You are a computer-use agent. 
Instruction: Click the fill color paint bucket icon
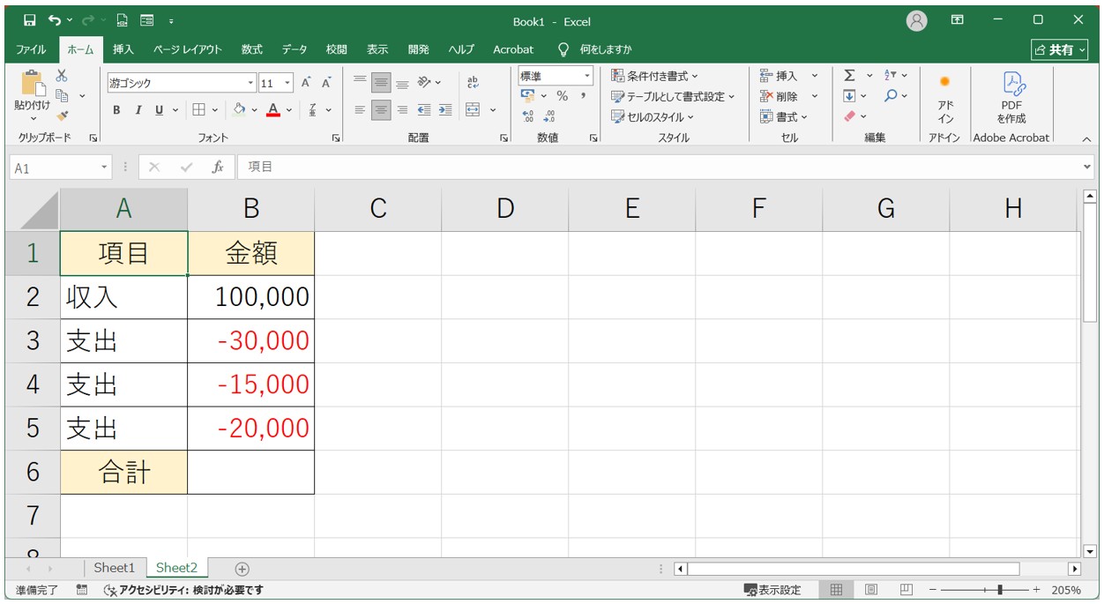(239, 110)
